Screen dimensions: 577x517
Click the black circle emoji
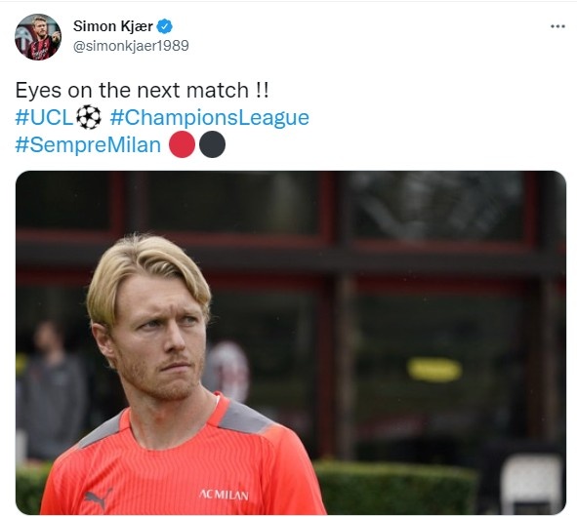(212, 145)
